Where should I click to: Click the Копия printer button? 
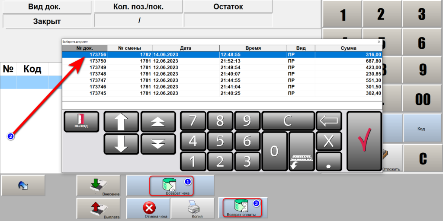tap(193, 208)
